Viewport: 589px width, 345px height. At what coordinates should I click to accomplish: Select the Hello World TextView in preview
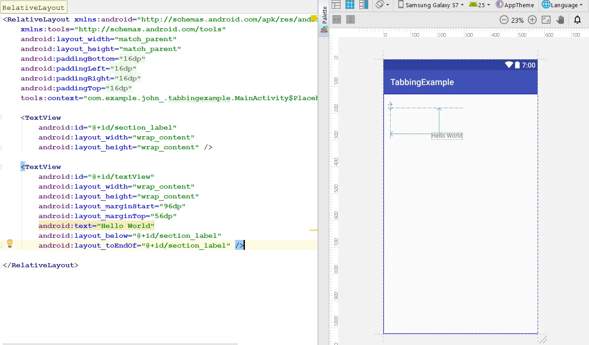point(447,136)
